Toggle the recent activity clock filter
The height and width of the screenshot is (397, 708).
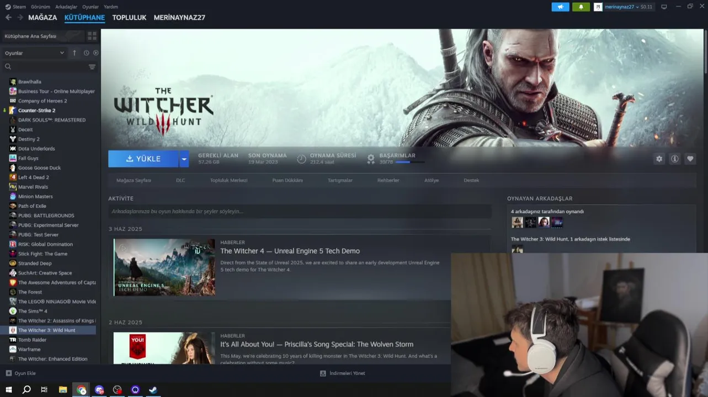pos(86,53)
